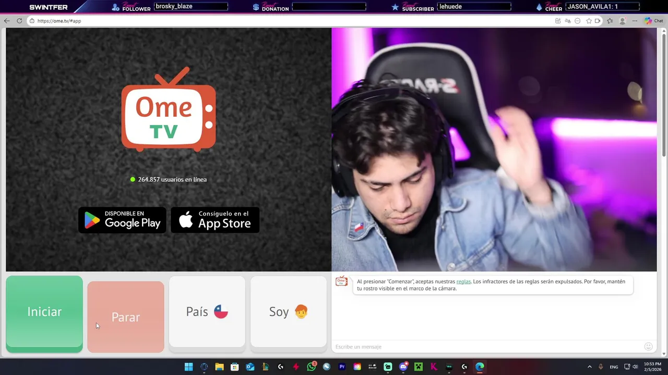
Task: Reload the ome.tv page
Action: (19, 21)
